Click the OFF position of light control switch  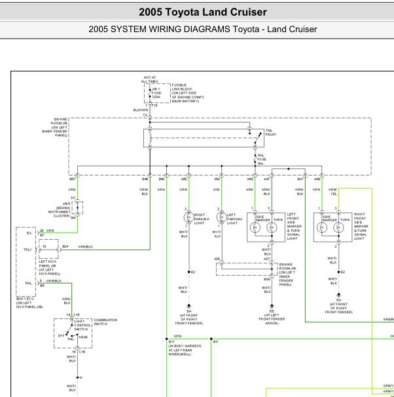pyautogui.click(x=61, y=336)
